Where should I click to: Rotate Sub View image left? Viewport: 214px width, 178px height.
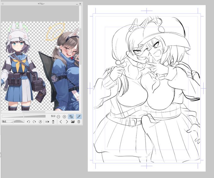click(28, 122)
